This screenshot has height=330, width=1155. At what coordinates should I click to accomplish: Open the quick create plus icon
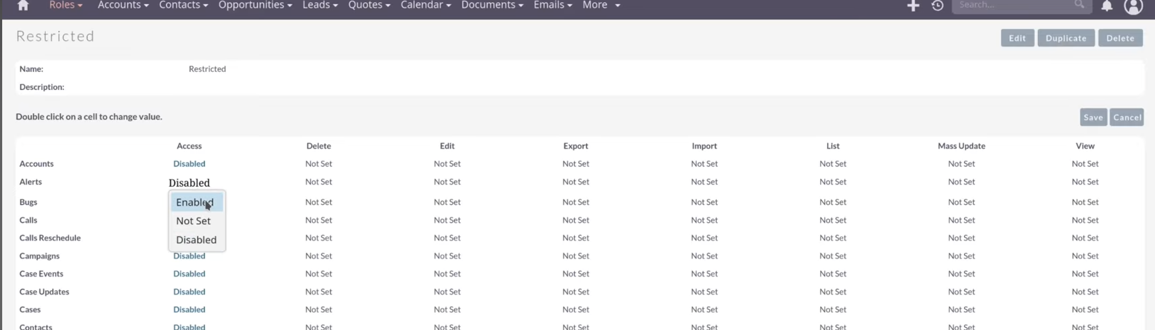(x=913, y=5)
